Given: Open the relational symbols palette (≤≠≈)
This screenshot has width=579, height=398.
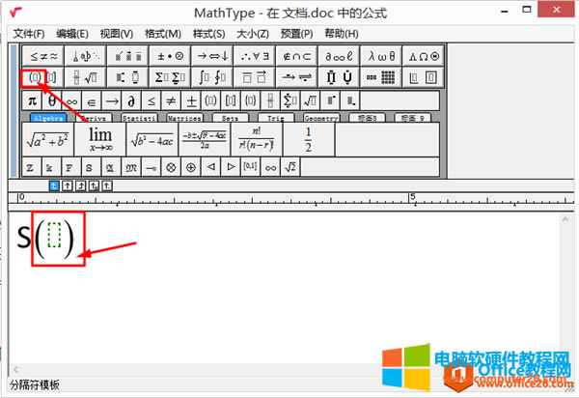Looking at the screenshot, I should tap(43, 56).
